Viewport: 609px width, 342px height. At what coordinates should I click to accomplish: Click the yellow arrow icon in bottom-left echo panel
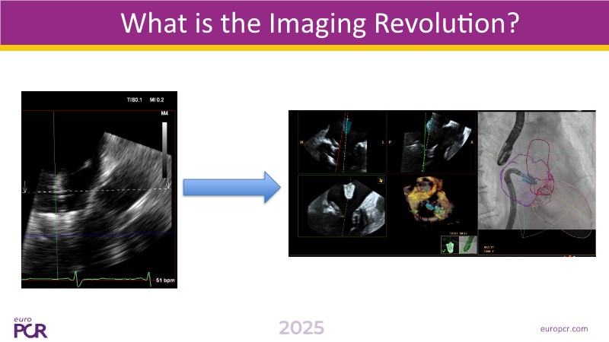click(379, 181)
